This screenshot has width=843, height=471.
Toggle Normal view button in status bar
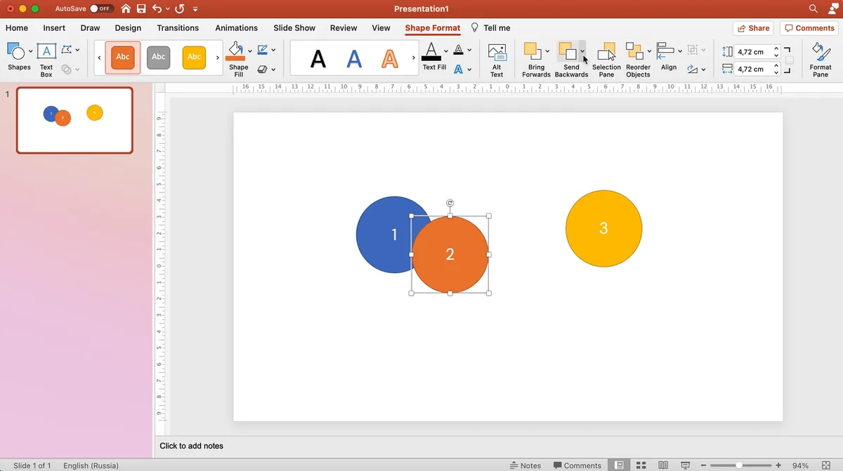(x=619, y=465)
